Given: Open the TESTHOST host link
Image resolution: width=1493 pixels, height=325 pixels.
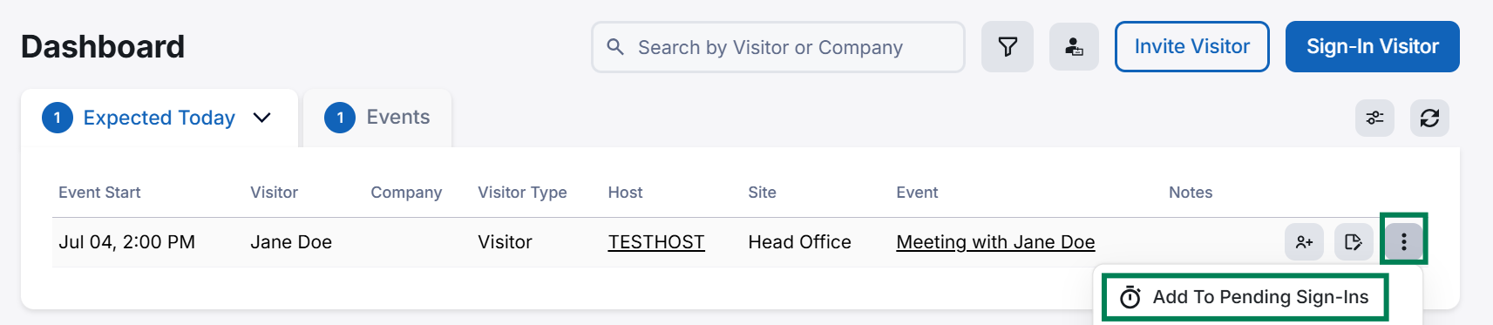Looking at the screenshot, I should 656,242.
